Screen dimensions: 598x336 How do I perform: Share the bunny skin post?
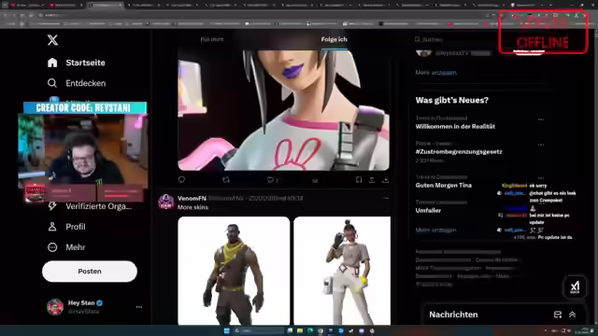point(372,180)
